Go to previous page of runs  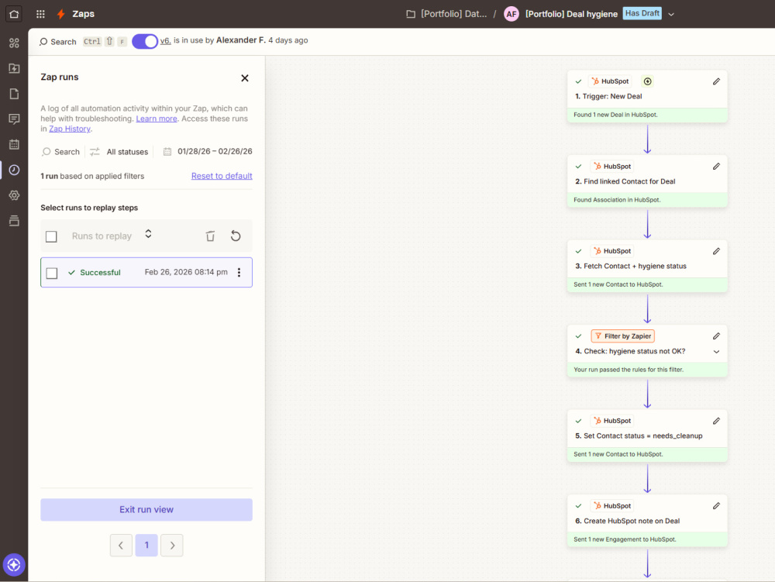click(121, 546)
